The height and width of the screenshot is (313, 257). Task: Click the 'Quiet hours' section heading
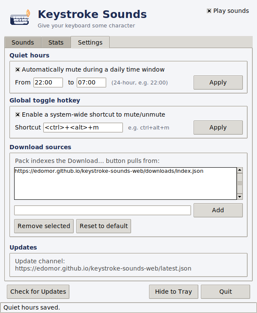(x=30, y=55)
